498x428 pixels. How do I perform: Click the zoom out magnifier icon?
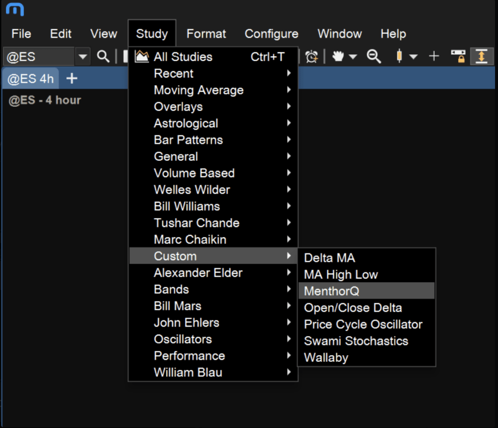tap(373, 56)
